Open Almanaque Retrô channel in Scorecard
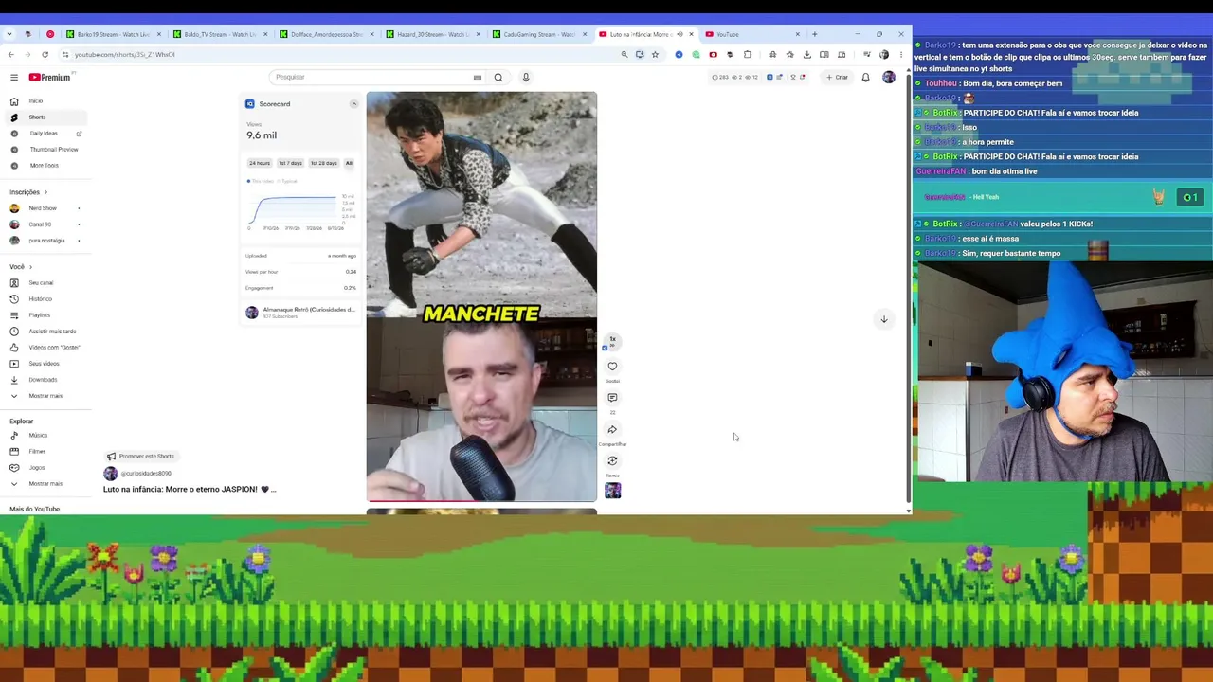 pos(300,312)
